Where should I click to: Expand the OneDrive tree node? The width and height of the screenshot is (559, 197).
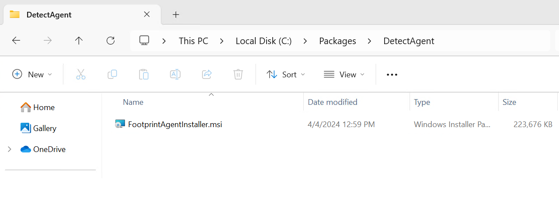(x=10, y=149)
